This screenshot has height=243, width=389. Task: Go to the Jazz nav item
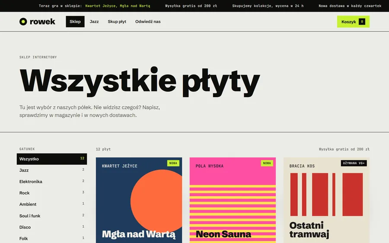tap(94, 22)
